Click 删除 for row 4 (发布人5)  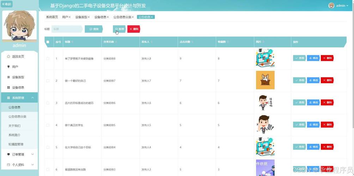point(327,125)
